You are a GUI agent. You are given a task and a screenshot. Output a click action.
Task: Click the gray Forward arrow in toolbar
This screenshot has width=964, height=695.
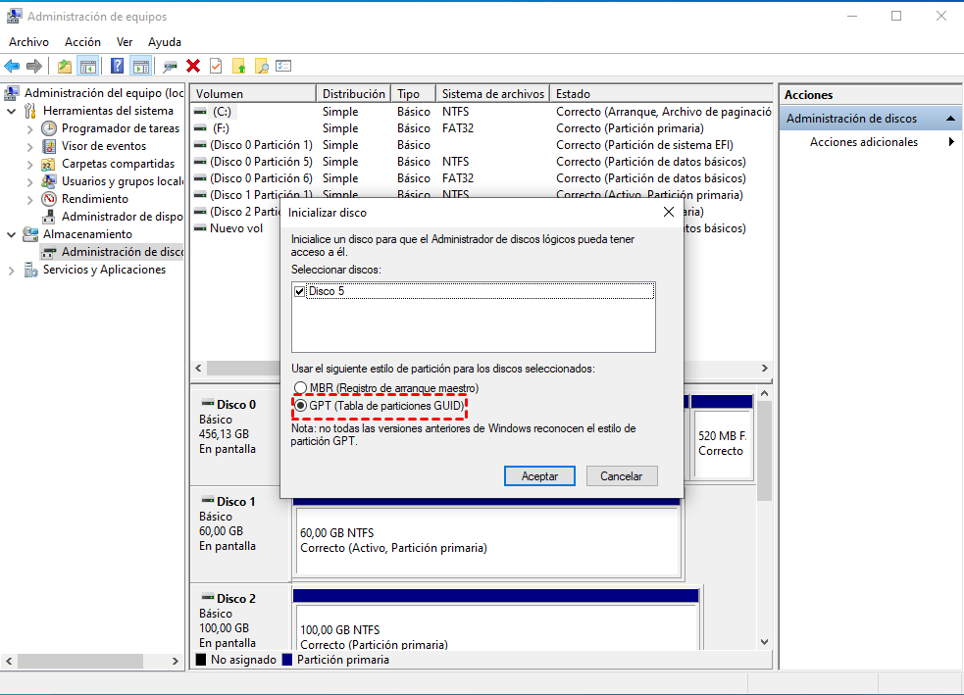pyautogui.click(x=34, y=66)
